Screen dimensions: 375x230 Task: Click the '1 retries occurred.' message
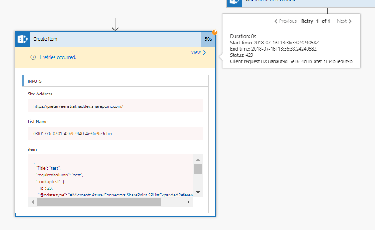coord(57,57)
